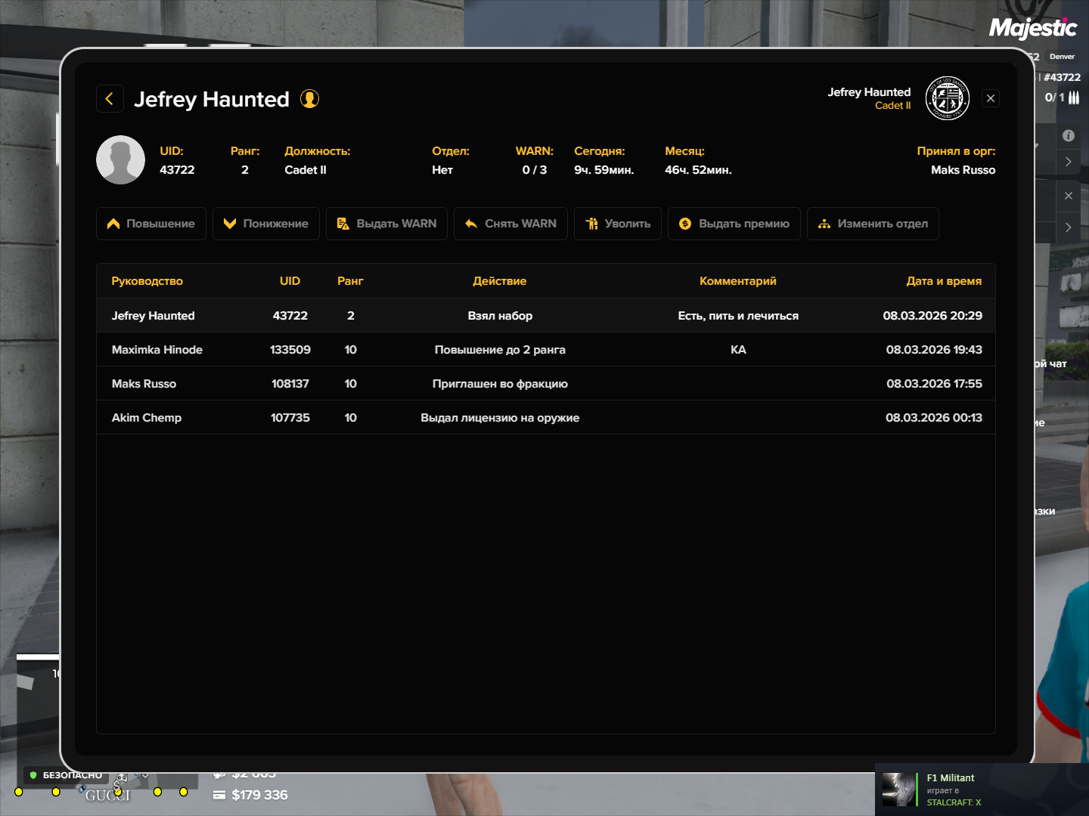
Task: Click UID 107735 in the log table
Action: coord(290,418)
